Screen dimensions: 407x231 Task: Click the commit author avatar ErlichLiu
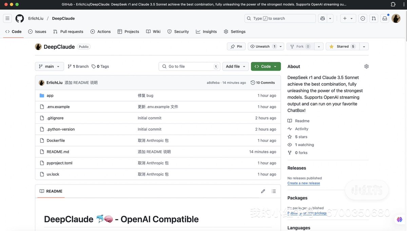point(42,83)
